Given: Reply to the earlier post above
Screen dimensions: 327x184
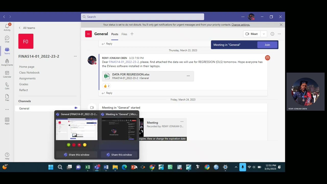Looking at the screenshot, I should coord(107,44).
